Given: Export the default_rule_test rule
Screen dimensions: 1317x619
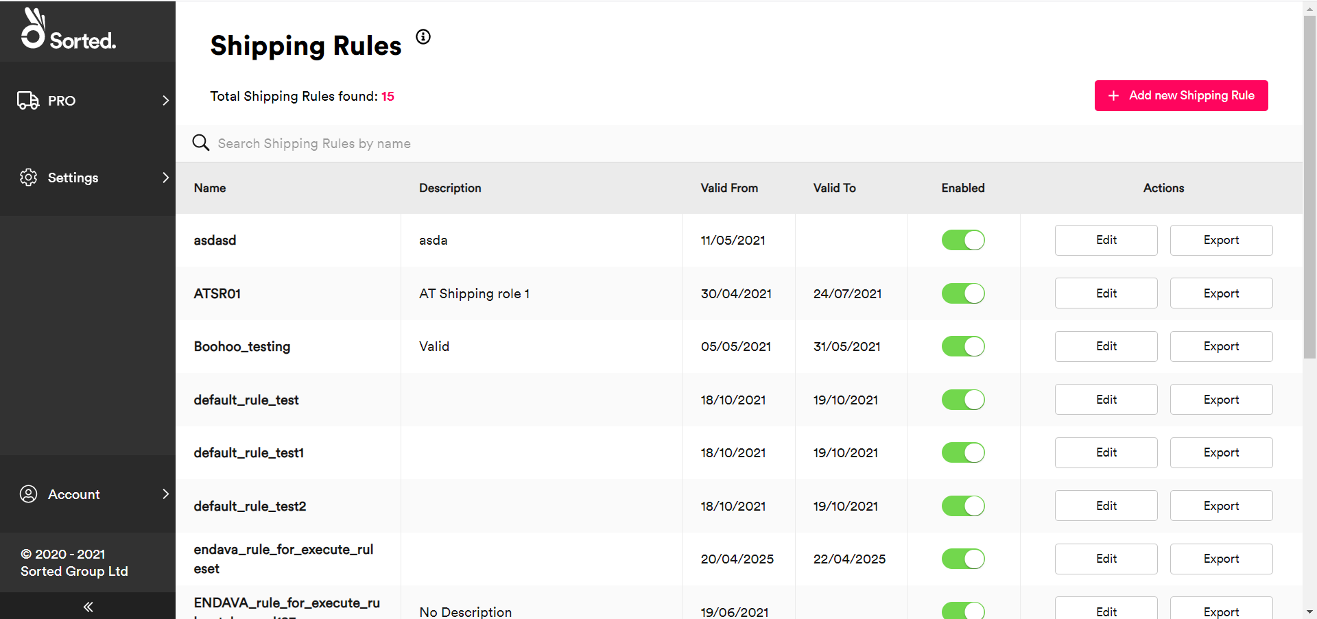Looking at the screenshot, I should point(1222,400).
